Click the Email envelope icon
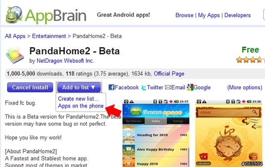 (x=168, y=87)
